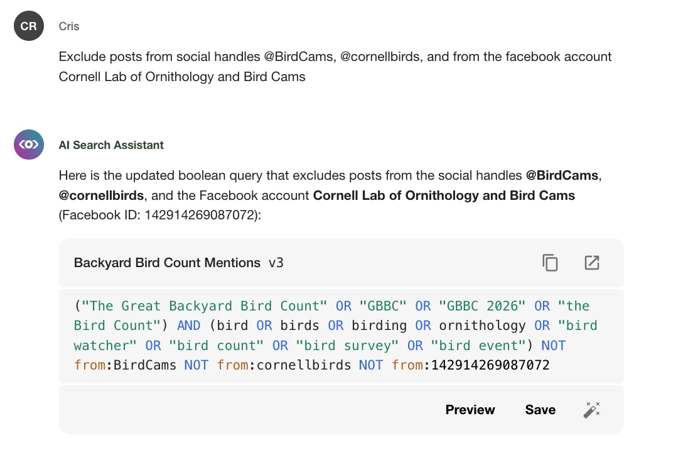Viewport: 683px width, 450px height.
Task: Click from:142914269087072 in the query code
Action: click(471, 365)
